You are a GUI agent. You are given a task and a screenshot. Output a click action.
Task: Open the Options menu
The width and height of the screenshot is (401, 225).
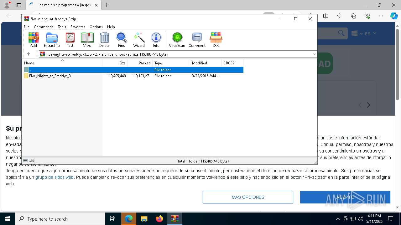[96, 27]
